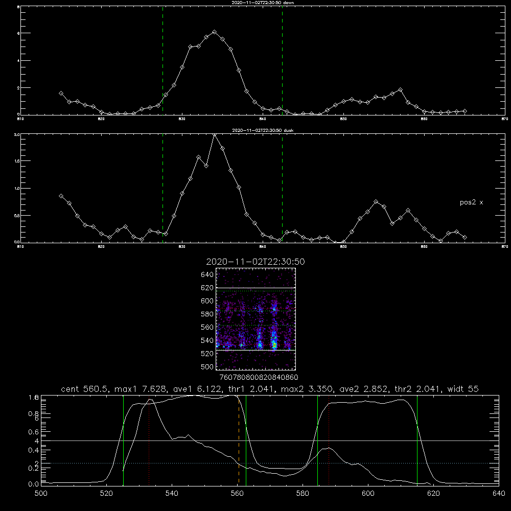The image size is (511, 511).
Task: Click the second green dashed line in dusk plot
Action: coord(282,188)
